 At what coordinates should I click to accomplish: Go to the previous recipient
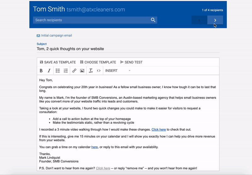[x=199, y=20]
